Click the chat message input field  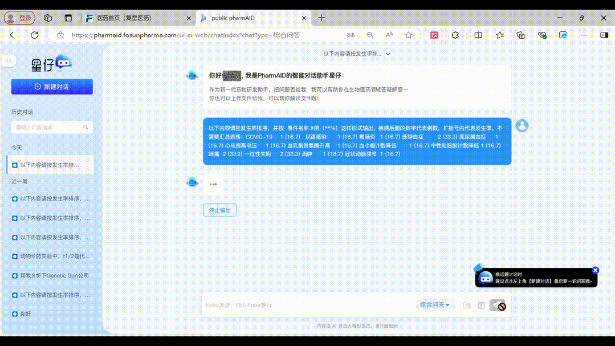(308, 305)
